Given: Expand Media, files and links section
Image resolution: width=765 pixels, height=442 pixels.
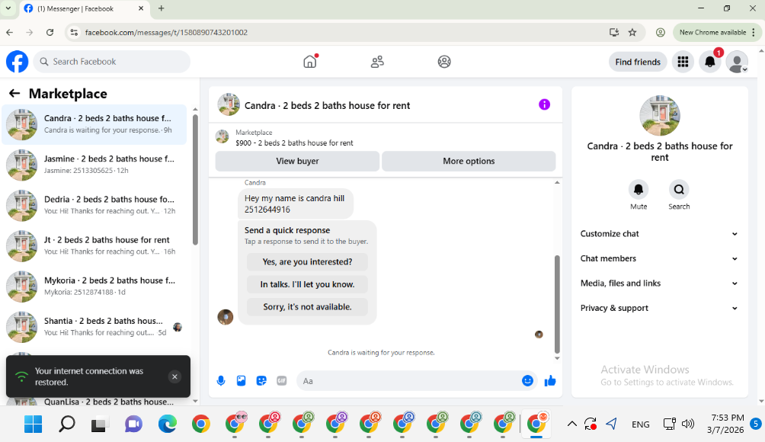Looking at the screenshot, I should pos(659,283).
